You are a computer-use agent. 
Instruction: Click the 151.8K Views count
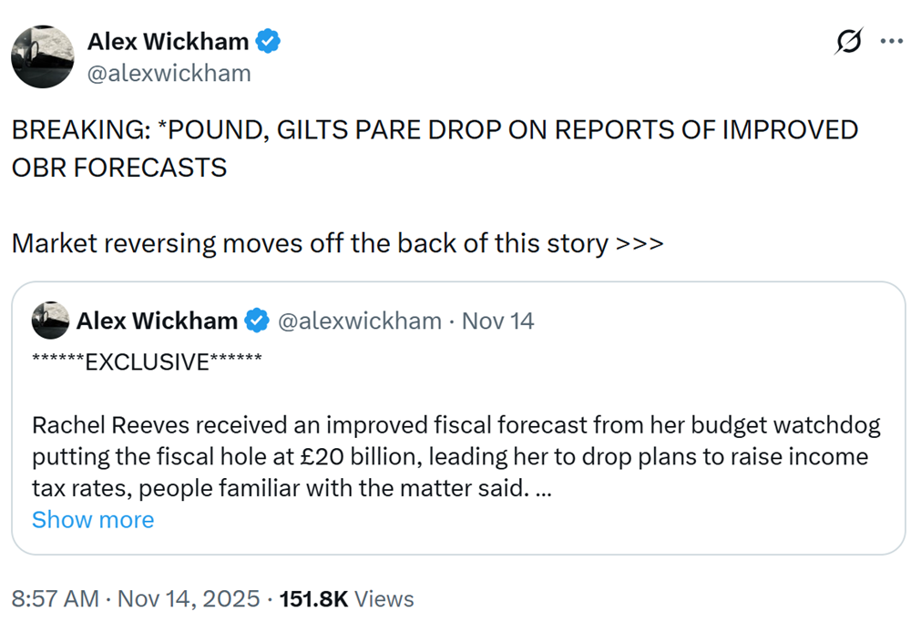pos(346,598)
